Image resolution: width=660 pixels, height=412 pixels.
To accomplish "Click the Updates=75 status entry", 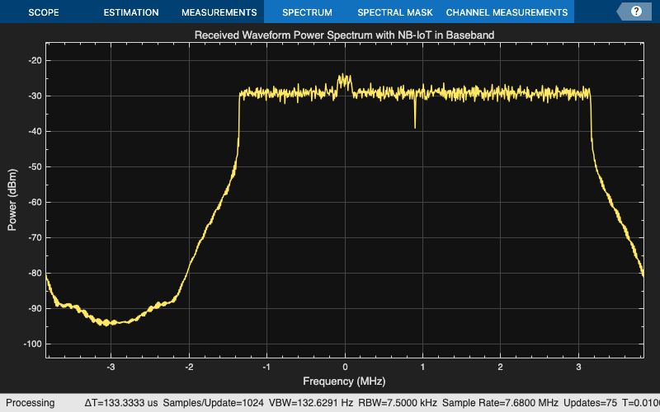I will click(590, 403).
